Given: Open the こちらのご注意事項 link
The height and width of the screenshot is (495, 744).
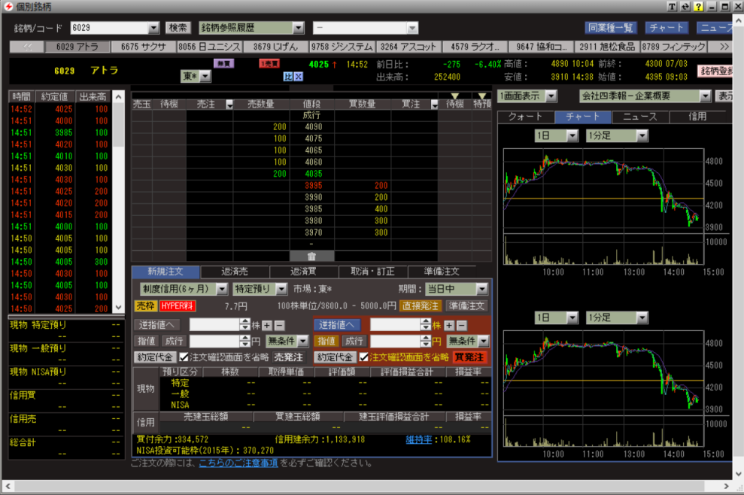Looking at the screenshot, I should coord(238,463).
